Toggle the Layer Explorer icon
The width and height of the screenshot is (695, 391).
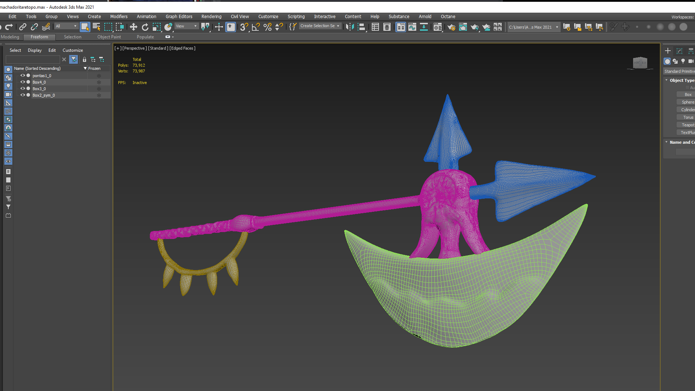pyautogui.click(x=387, y=27)
